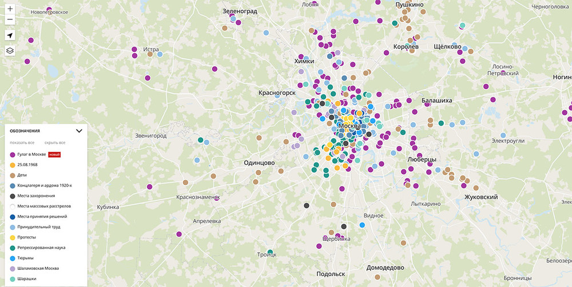Click the скрыть все link

tap(55, 143)
